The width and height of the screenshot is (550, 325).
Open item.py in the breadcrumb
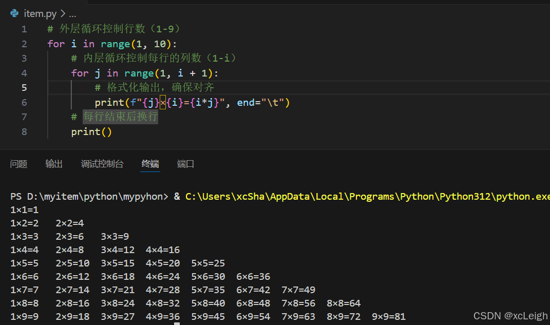(40, 14)
